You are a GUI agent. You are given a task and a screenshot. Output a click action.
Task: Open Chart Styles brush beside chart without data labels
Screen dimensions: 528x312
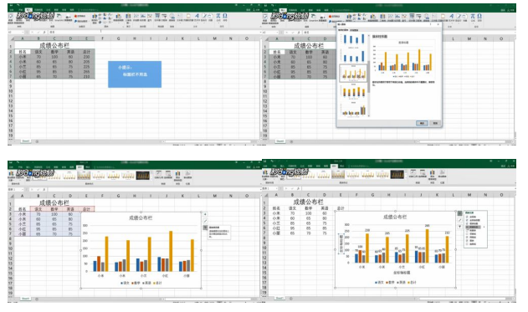[x=205, y=221]
